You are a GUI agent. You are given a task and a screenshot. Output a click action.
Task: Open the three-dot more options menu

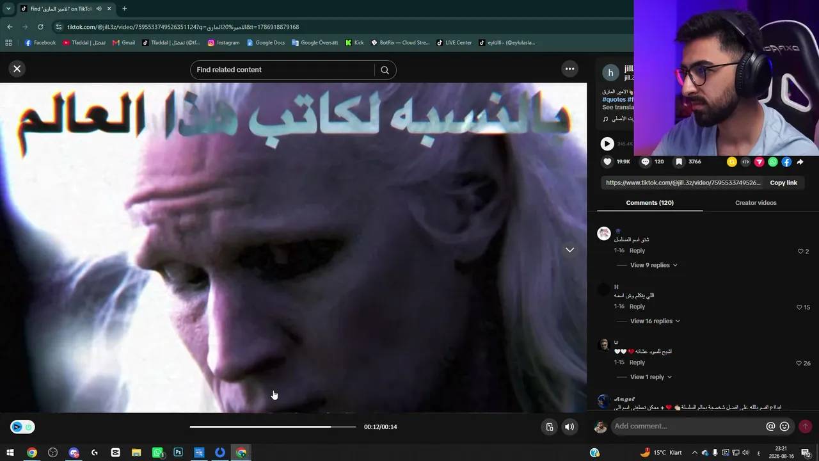pos(569,69)
